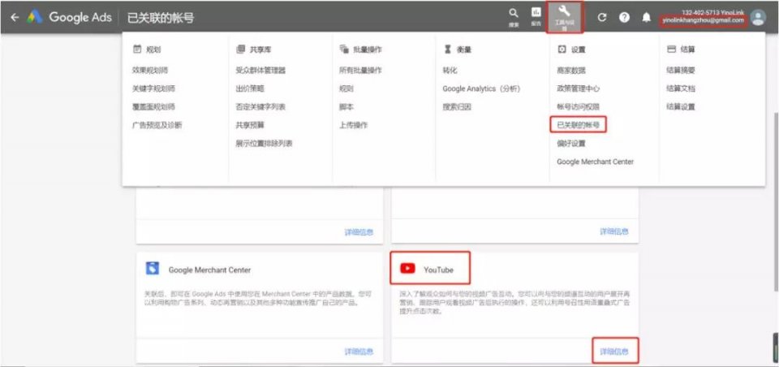Click the YouTube logo icon on card
Screen dimensions: 779x367
tap(407, 269)
